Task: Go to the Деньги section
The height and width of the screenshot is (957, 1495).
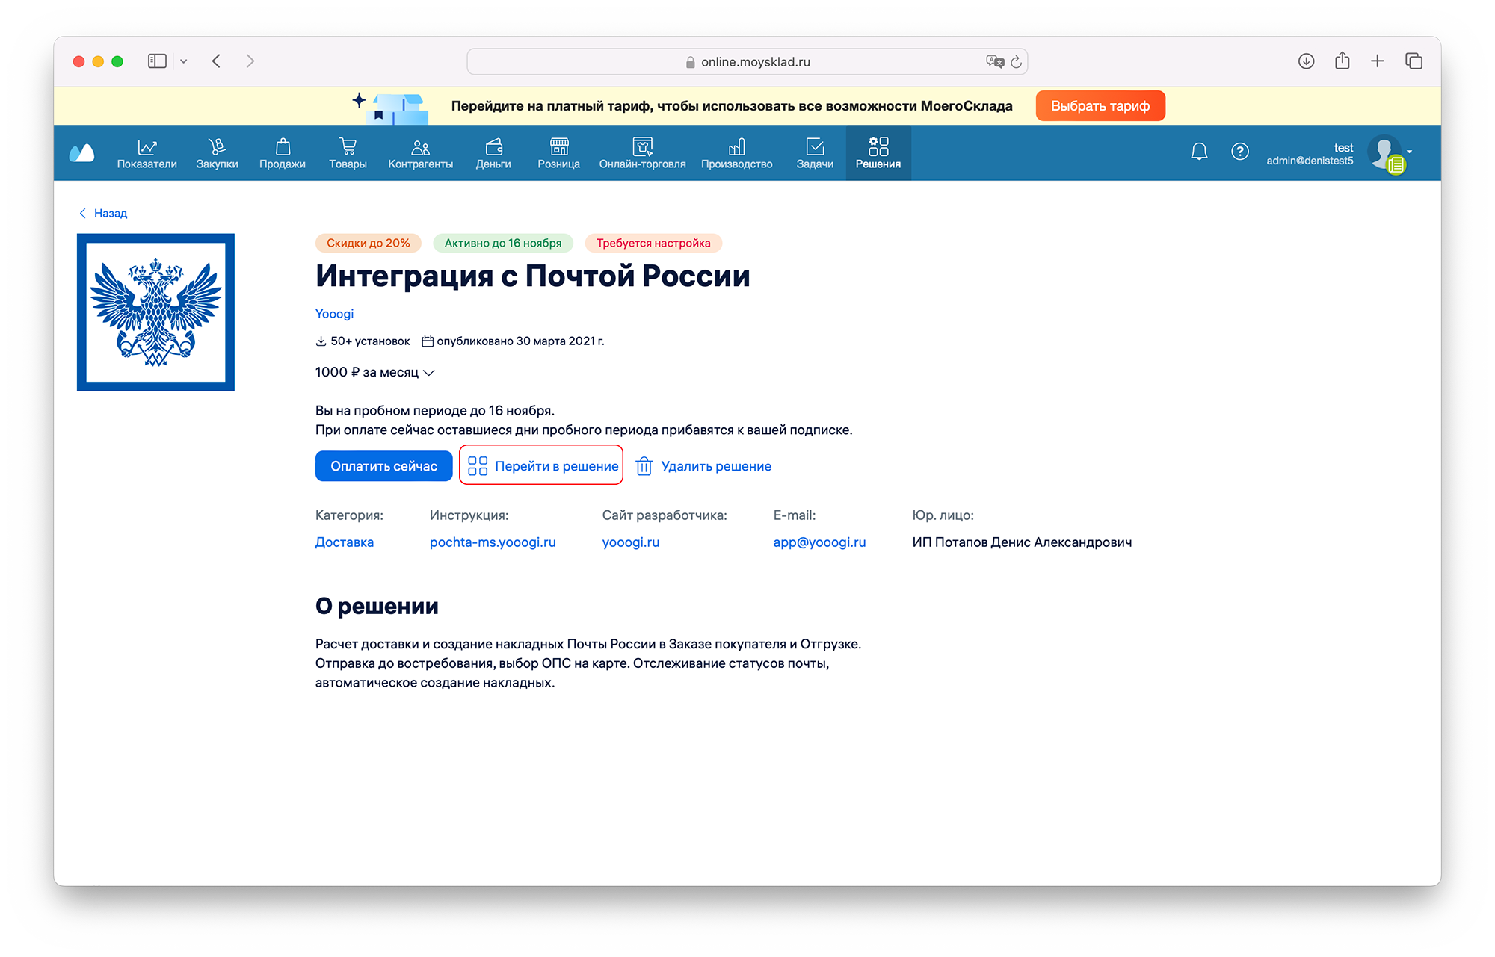Action: (493, 153)
